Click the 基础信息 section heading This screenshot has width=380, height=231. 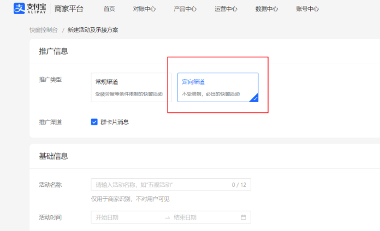(x=54, y=156)
